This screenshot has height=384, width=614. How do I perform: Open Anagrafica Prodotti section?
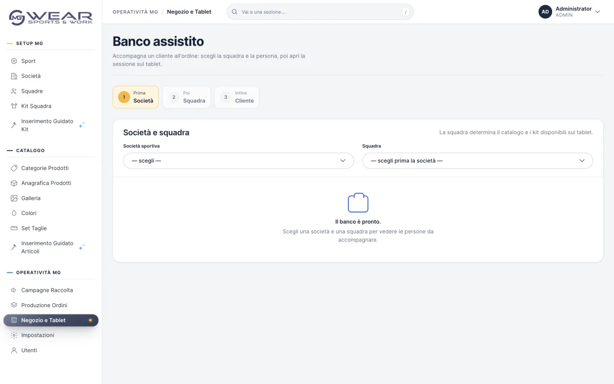51,183
